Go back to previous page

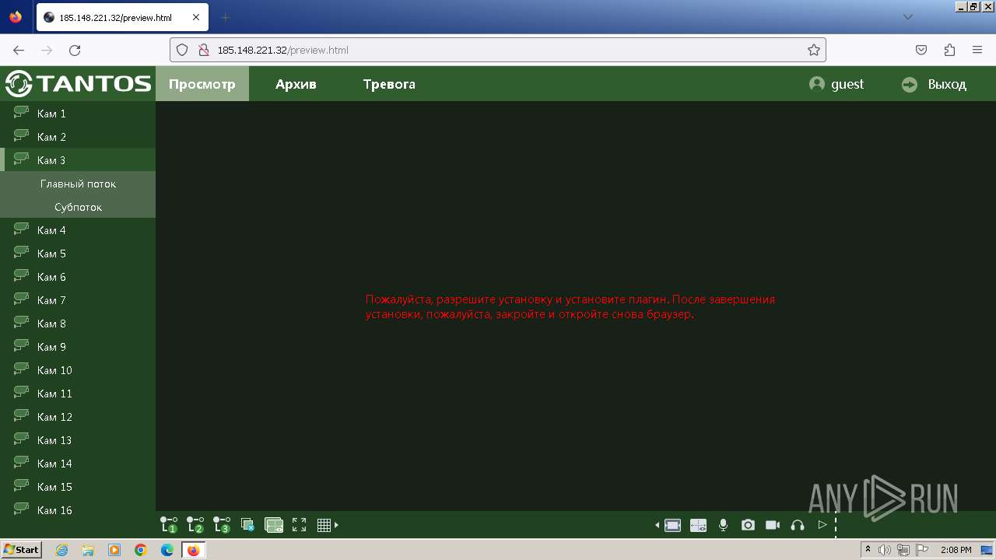pos(19,50)
